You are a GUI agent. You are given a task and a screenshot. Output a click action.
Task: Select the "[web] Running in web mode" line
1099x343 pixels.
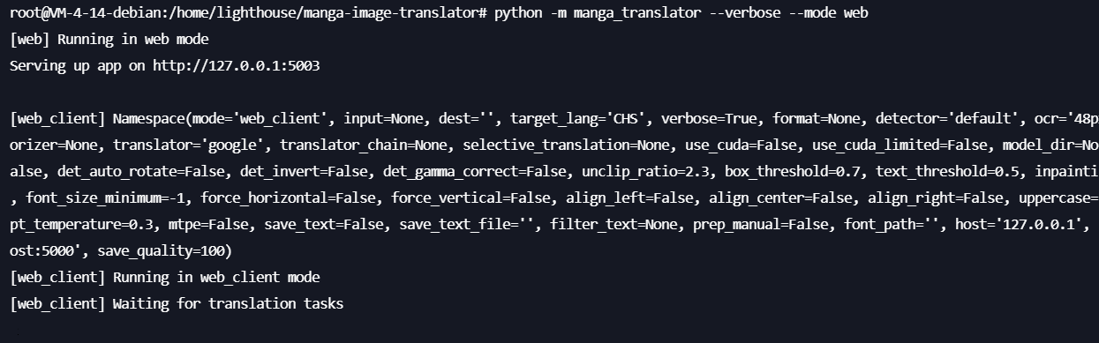(109, 40)
